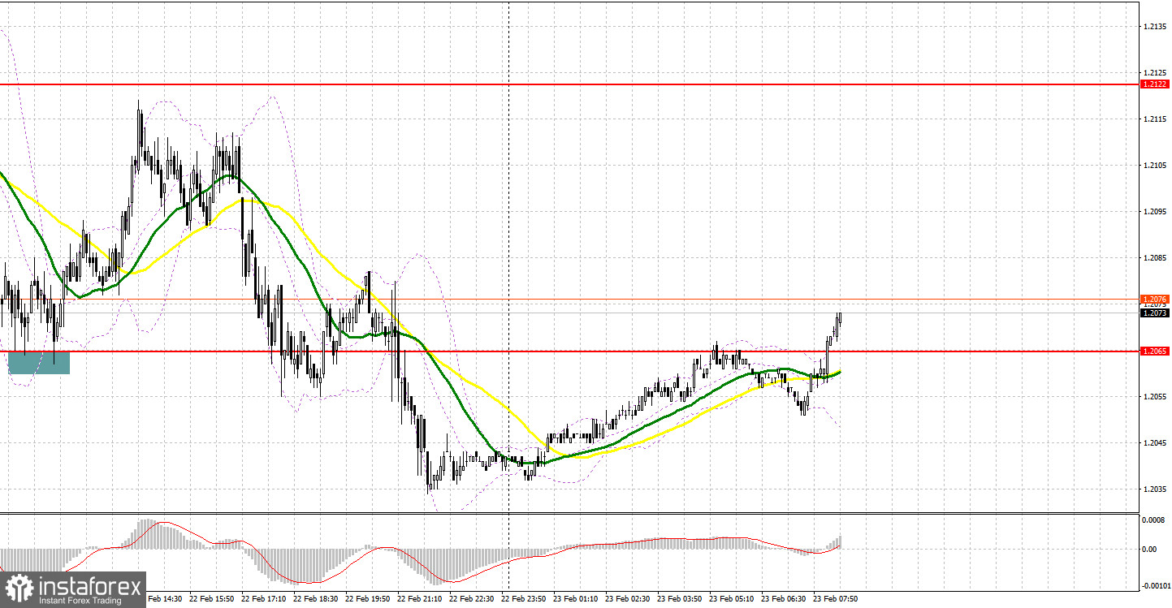Click the 22 Feb 17:10 time label

265,599
